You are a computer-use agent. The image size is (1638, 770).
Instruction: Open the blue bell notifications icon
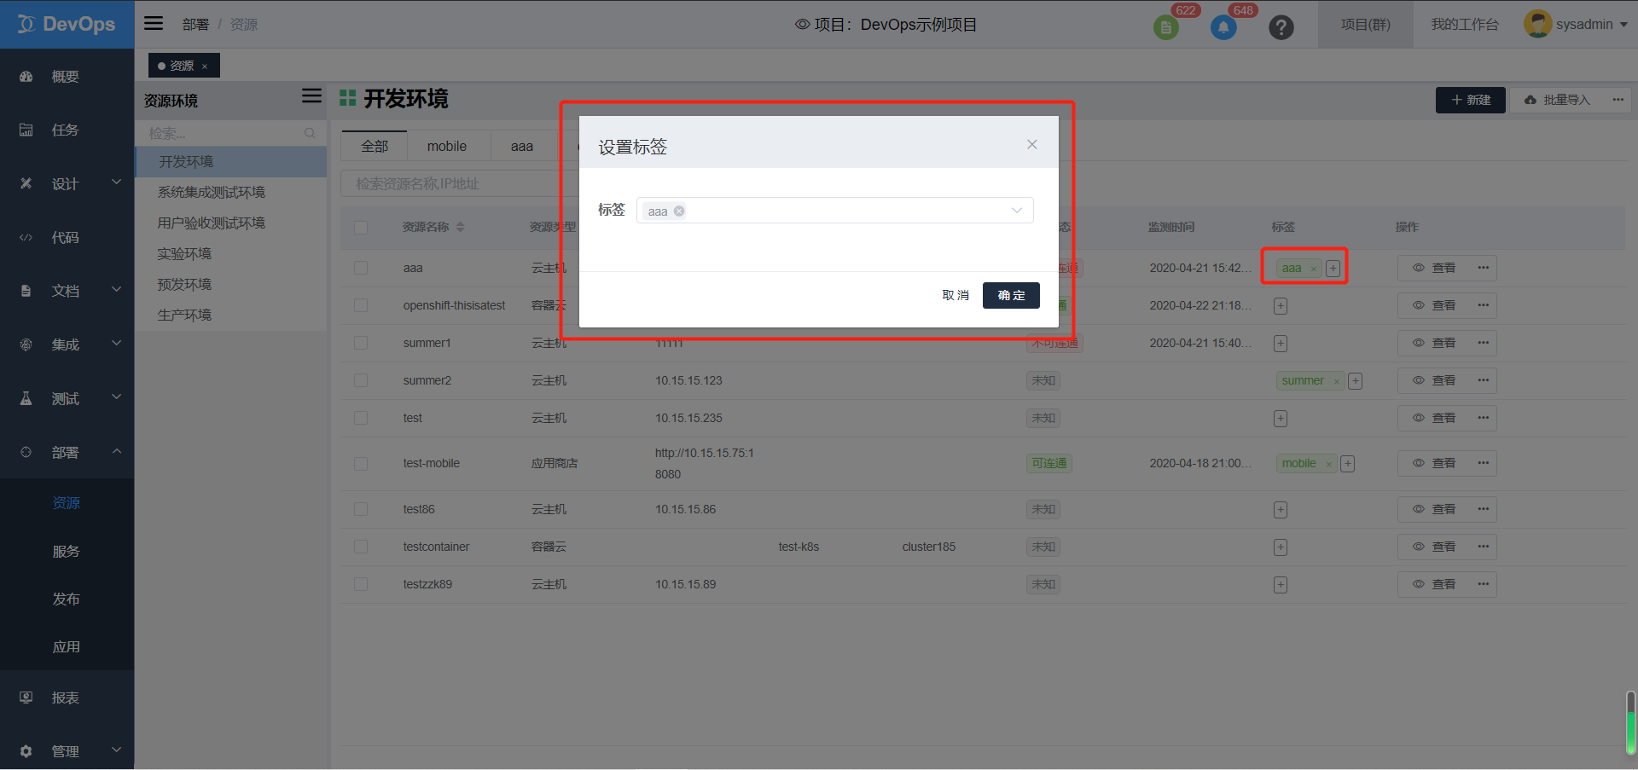coord(1223,27)
